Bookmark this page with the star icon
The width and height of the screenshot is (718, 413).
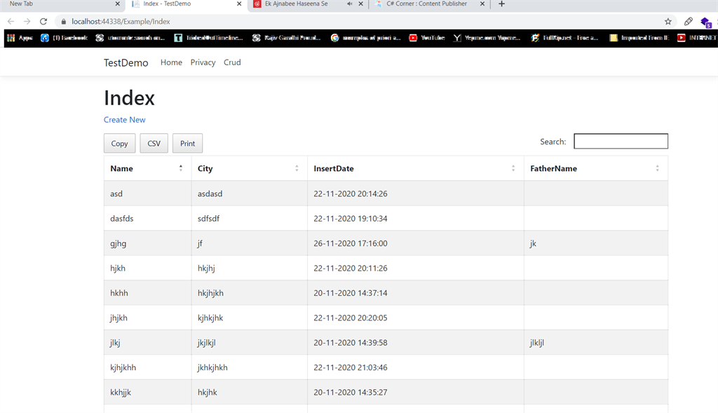[x=668, y=22]
